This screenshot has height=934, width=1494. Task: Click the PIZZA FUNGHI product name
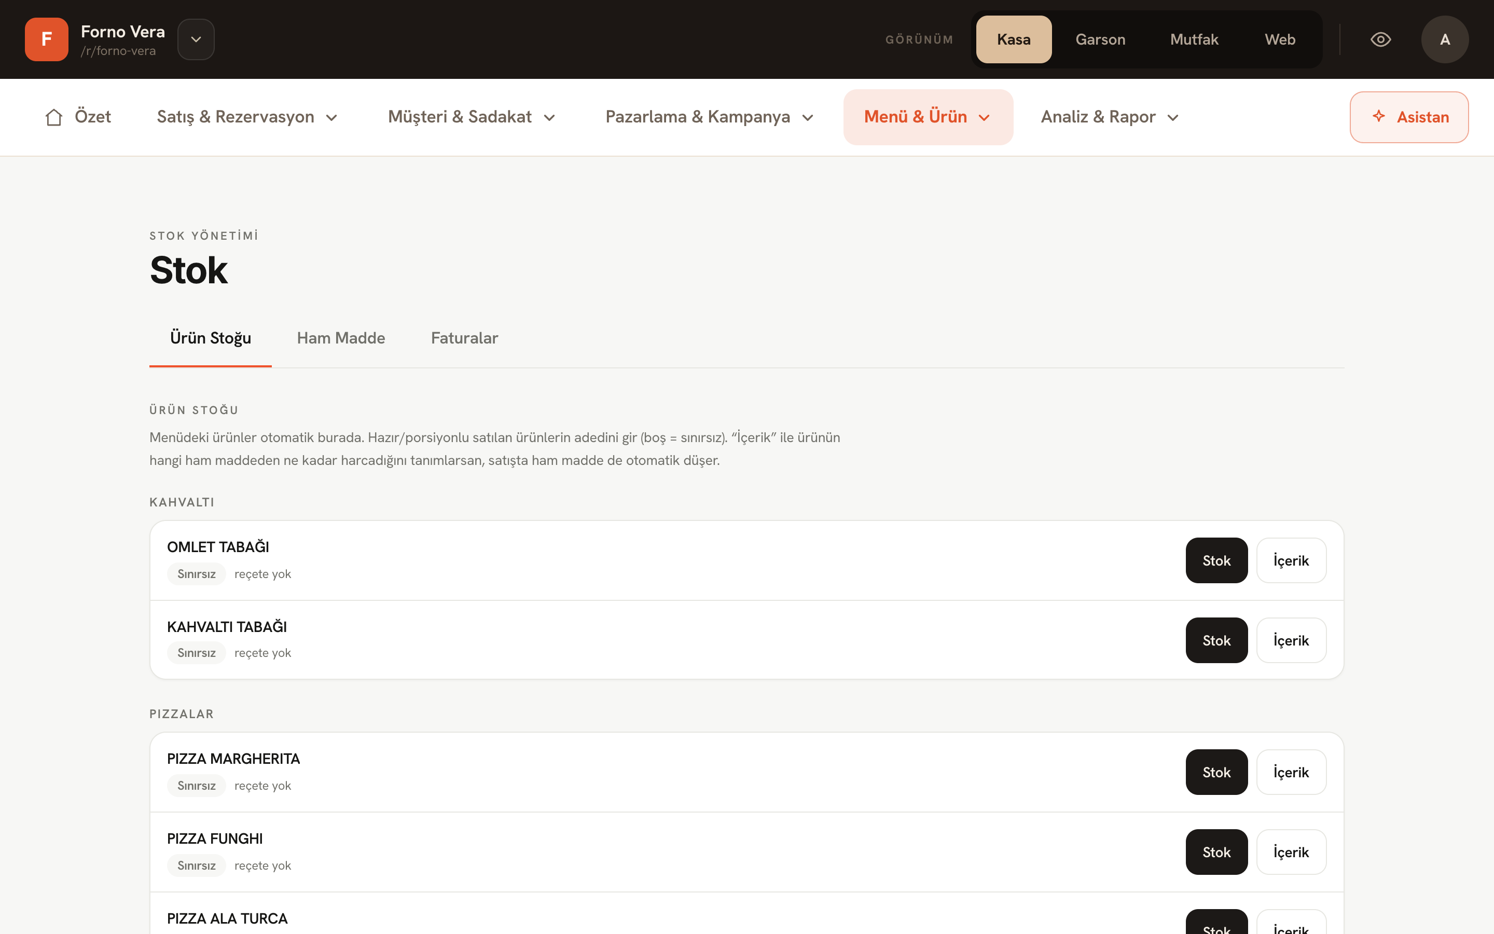click(215, 838)
